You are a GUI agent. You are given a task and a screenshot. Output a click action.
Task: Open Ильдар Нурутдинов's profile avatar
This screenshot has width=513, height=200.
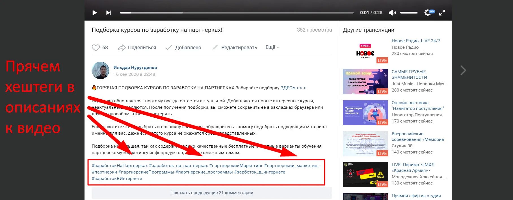pyautogui.click(x=100, y=70)
